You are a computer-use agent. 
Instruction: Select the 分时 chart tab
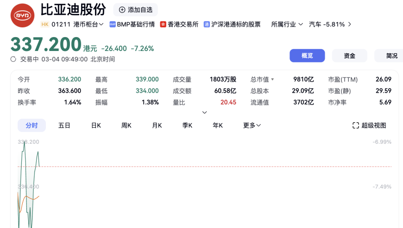point(31,126)
